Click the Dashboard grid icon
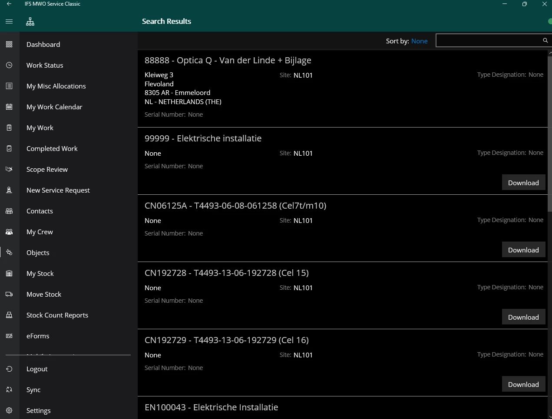The width and height of the screenshot is (552, 419). coord(9,44)
